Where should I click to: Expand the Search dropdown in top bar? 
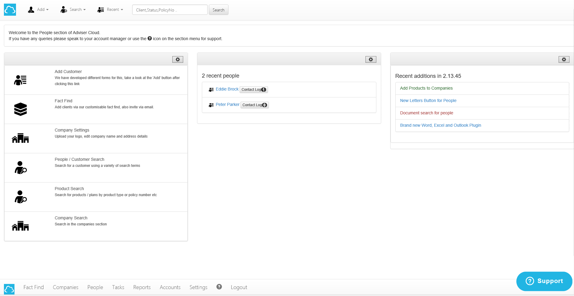[x=73, y=10]
